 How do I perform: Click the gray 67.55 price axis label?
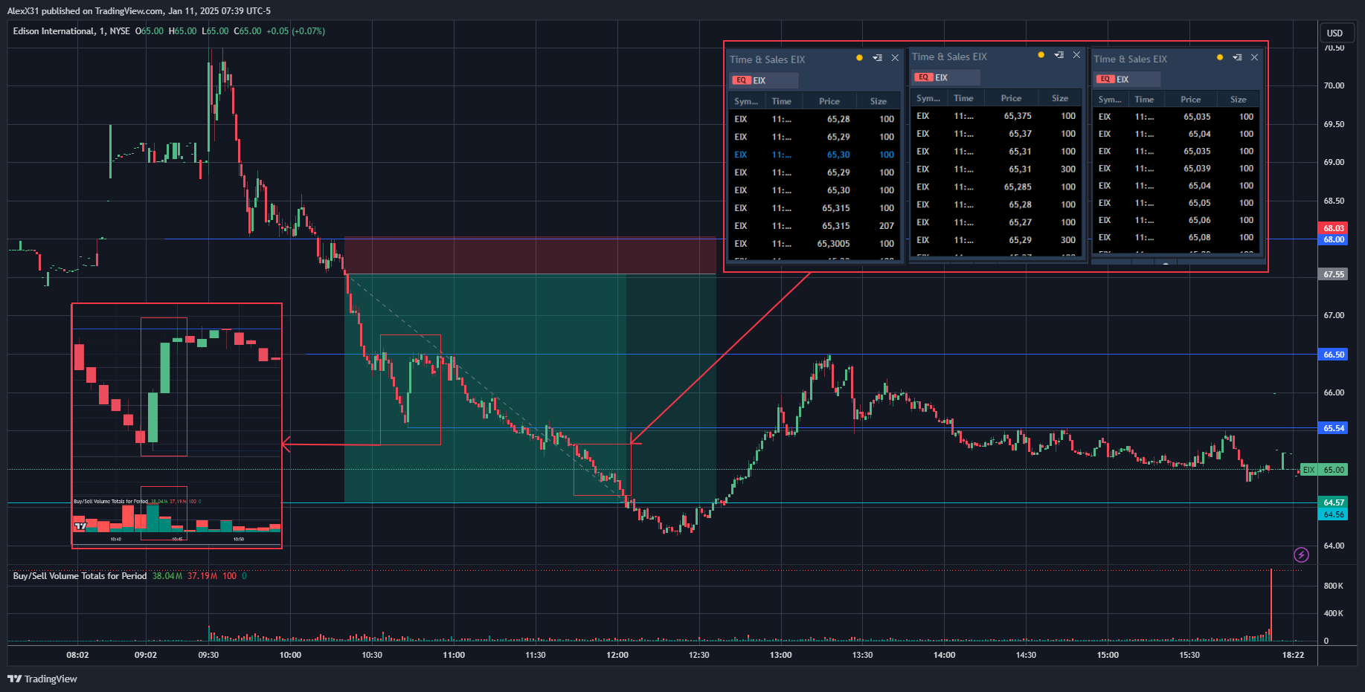pyautogui.click(x=1334, y=274)
